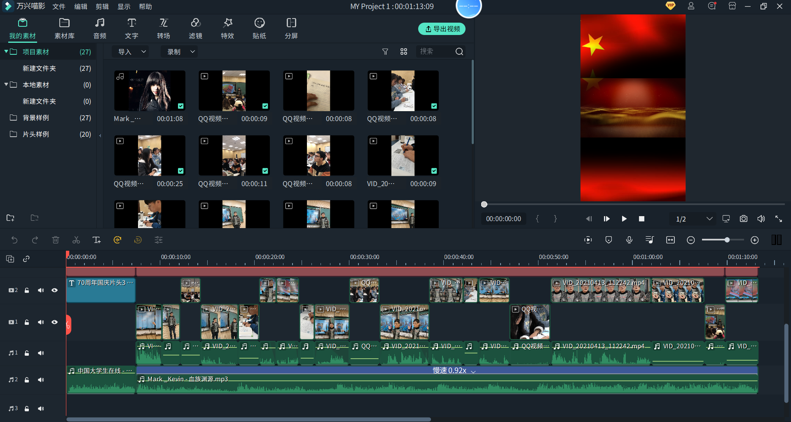Click the filter funnel icon
Image resolution: width=791 pixels, height=422 pixels.
pos(385,51)
